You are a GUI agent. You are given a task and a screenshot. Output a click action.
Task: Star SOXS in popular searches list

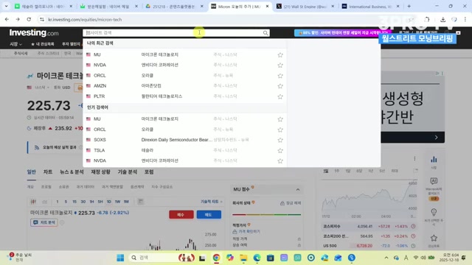tap(280, 140)
